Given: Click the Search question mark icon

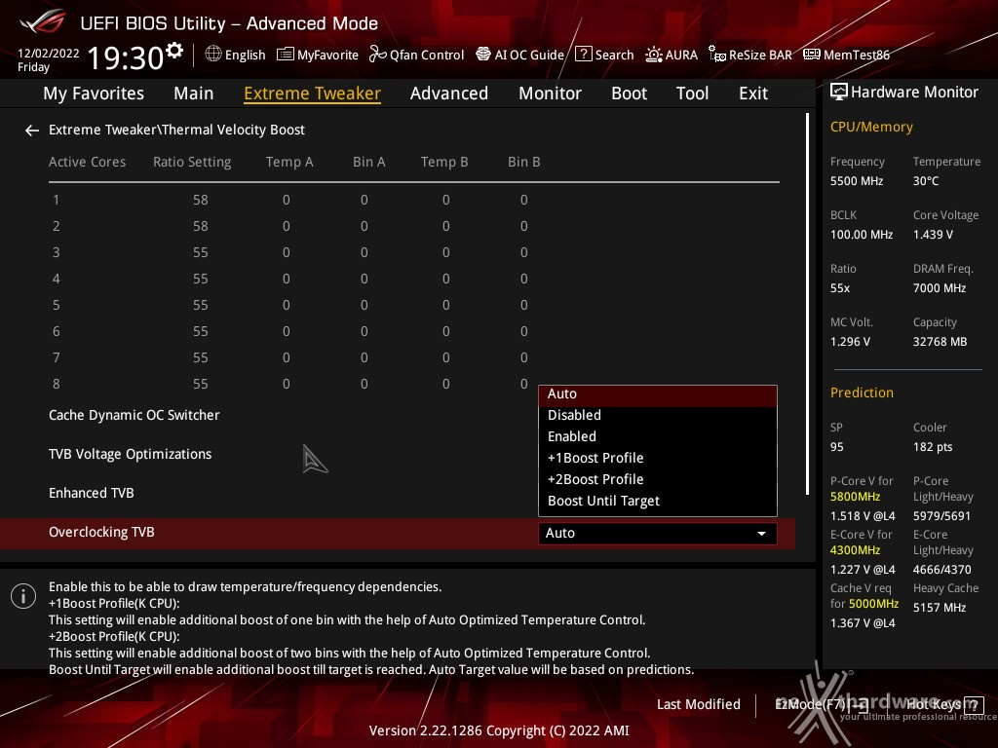Looking at the screenshot, I should pyautogui.click(x=583, y=55).
